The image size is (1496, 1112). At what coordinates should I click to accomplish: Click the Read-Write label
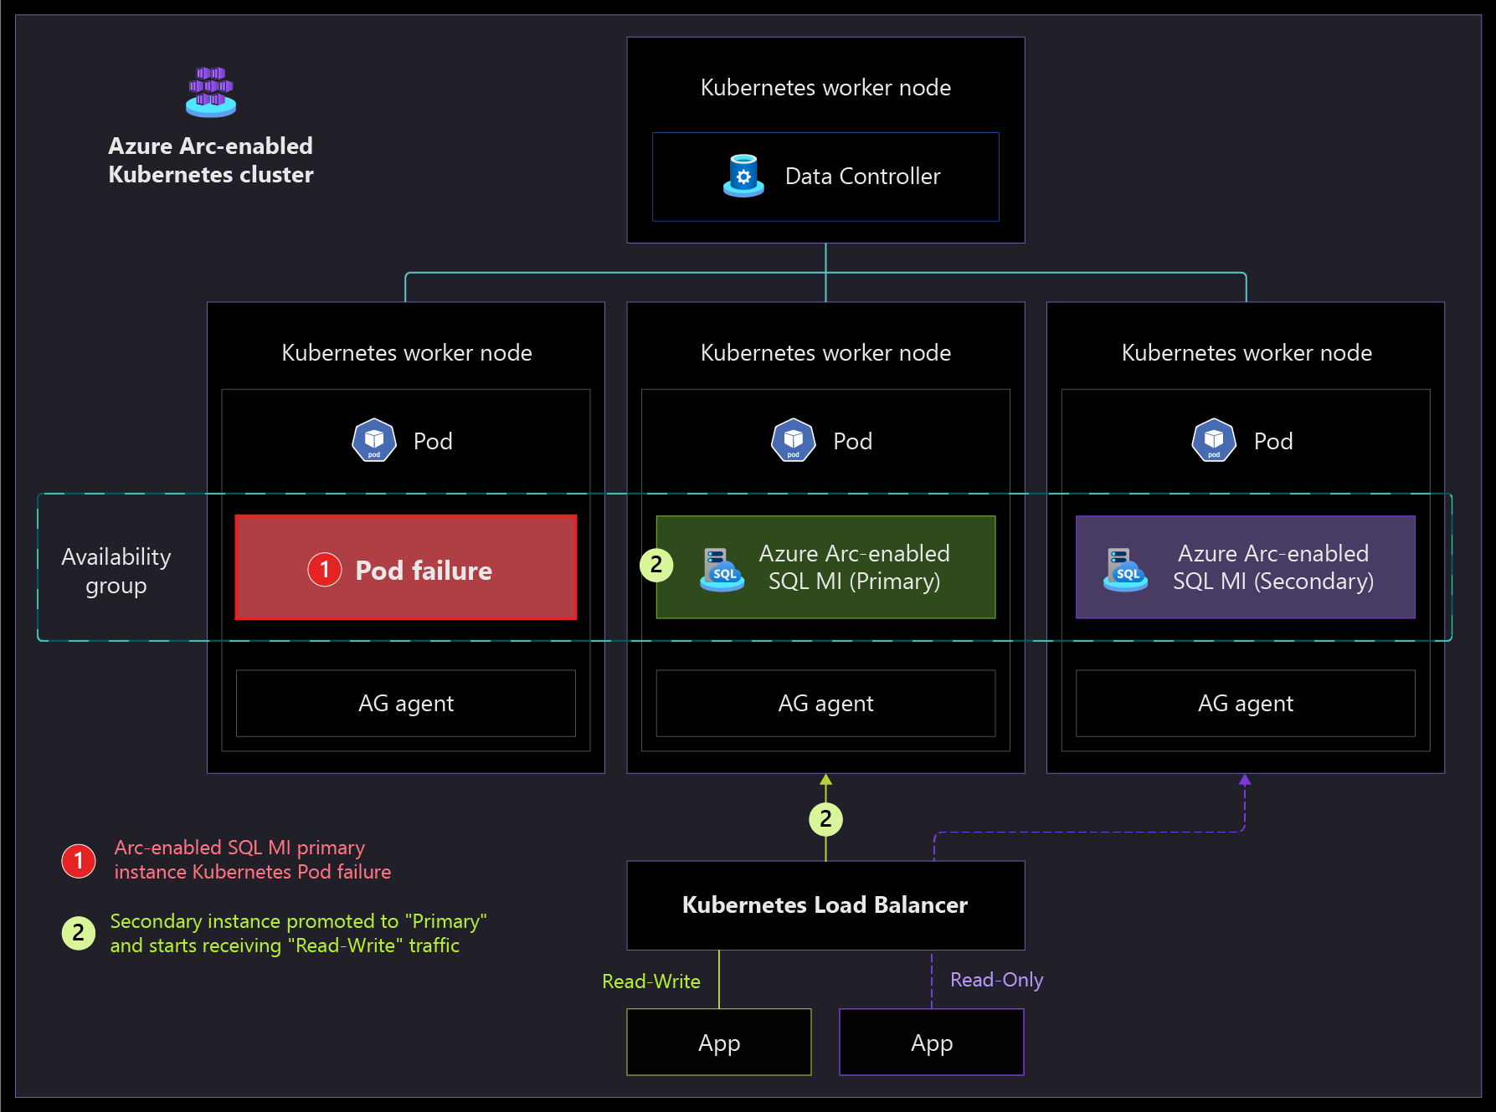(x=651, y=981)
